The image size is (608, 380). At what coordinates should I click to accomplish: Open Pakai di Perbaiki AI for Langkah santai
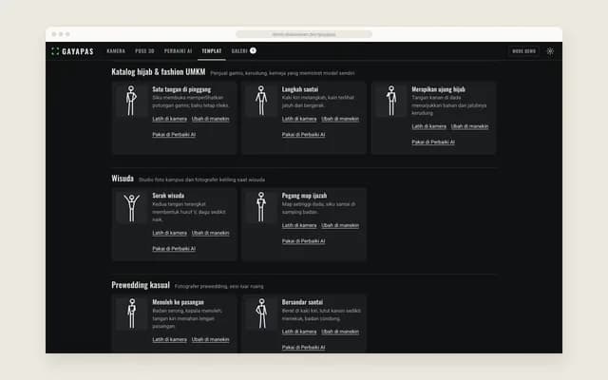303,135
